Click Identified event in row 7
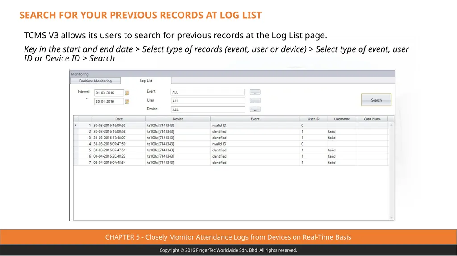The height and width of the screenshot is (256, 457). point(219,163)
